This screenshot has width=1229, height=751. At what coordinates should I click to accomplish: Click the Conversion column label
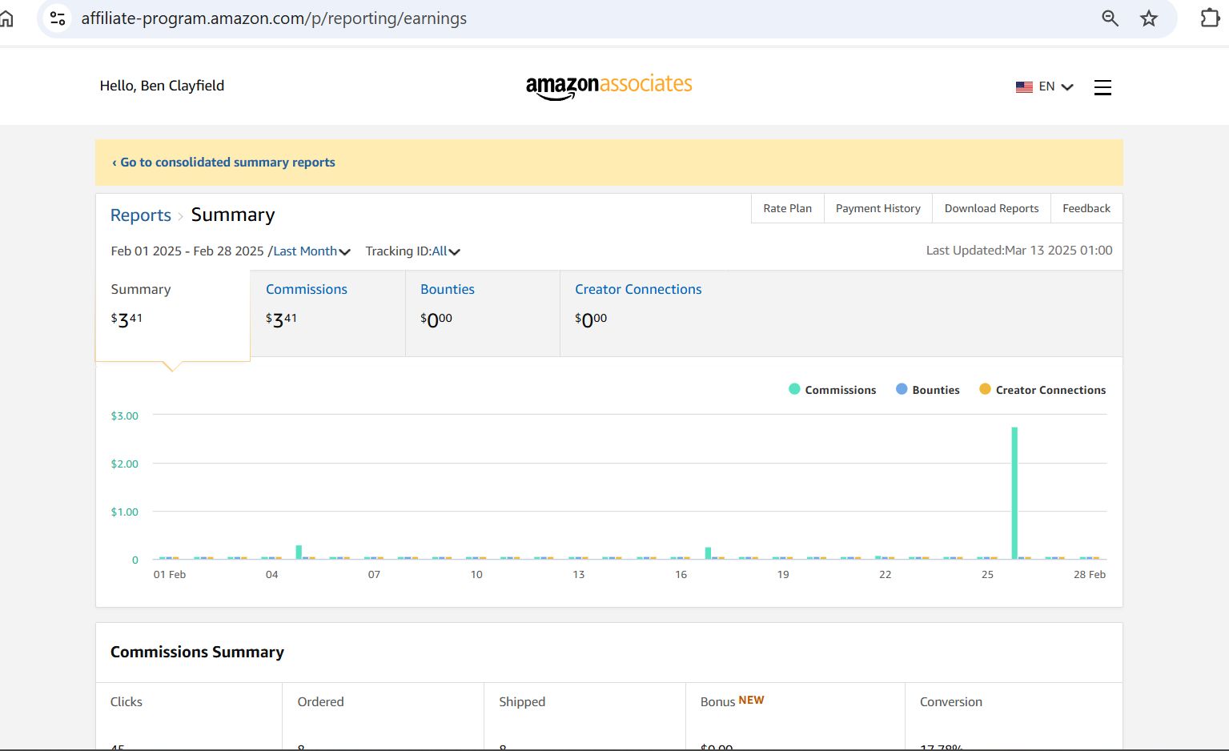click(950, 701)
